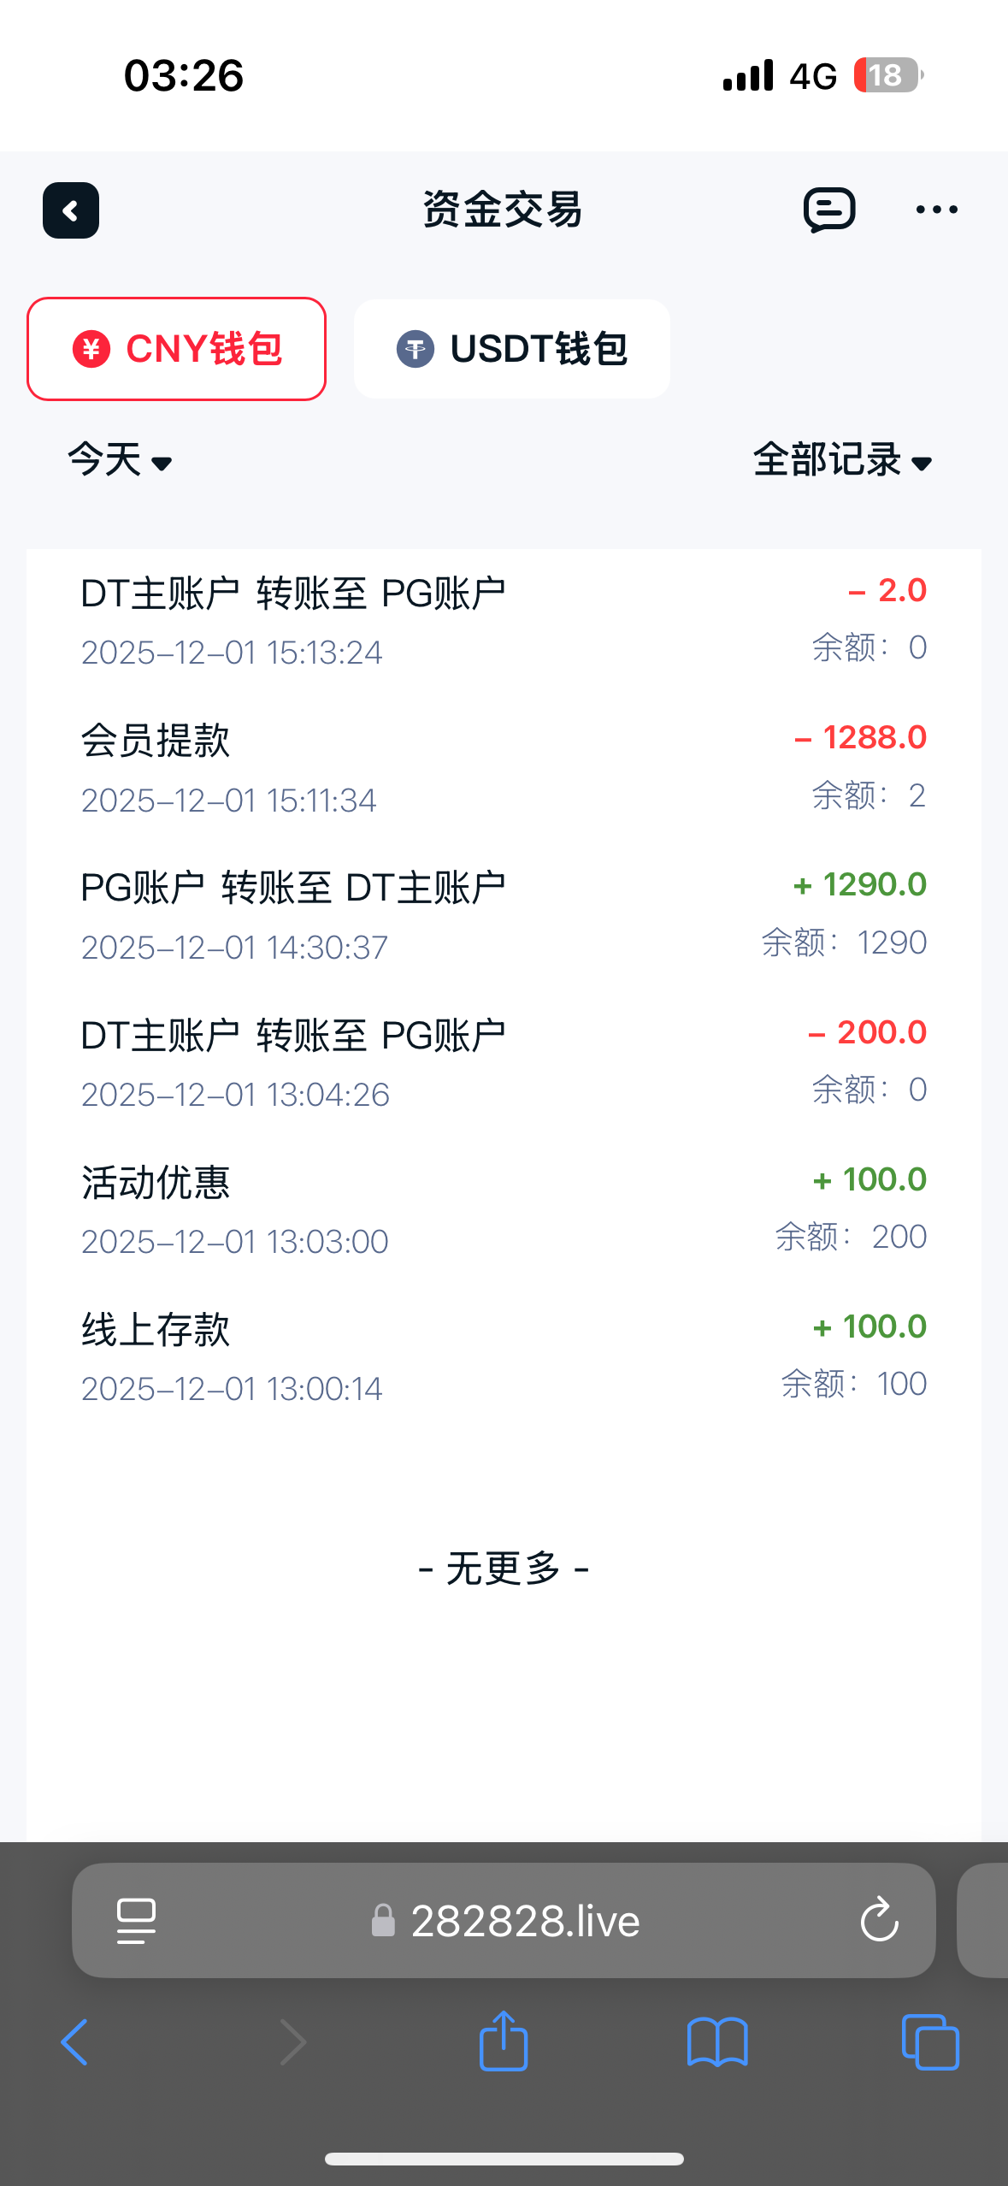Select the 活动优惠 bonus transaction
The width and height of the screenshot is (1008, 2186).
pos(503,1209)
